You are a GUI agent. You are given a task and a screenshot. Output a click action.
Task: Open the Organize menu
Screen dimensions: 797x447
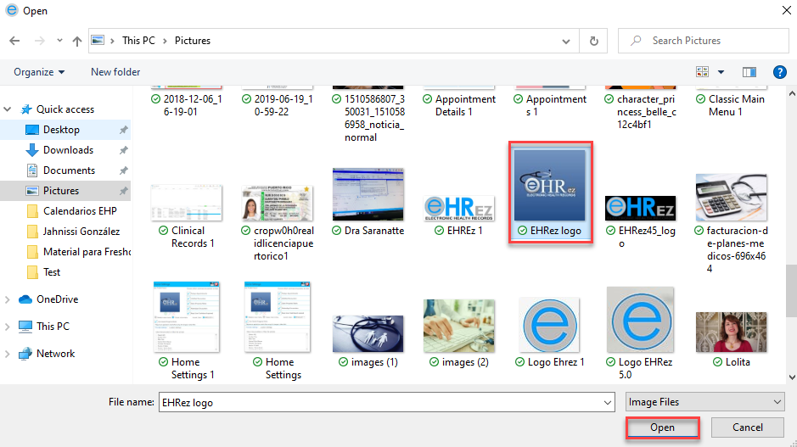39,72
